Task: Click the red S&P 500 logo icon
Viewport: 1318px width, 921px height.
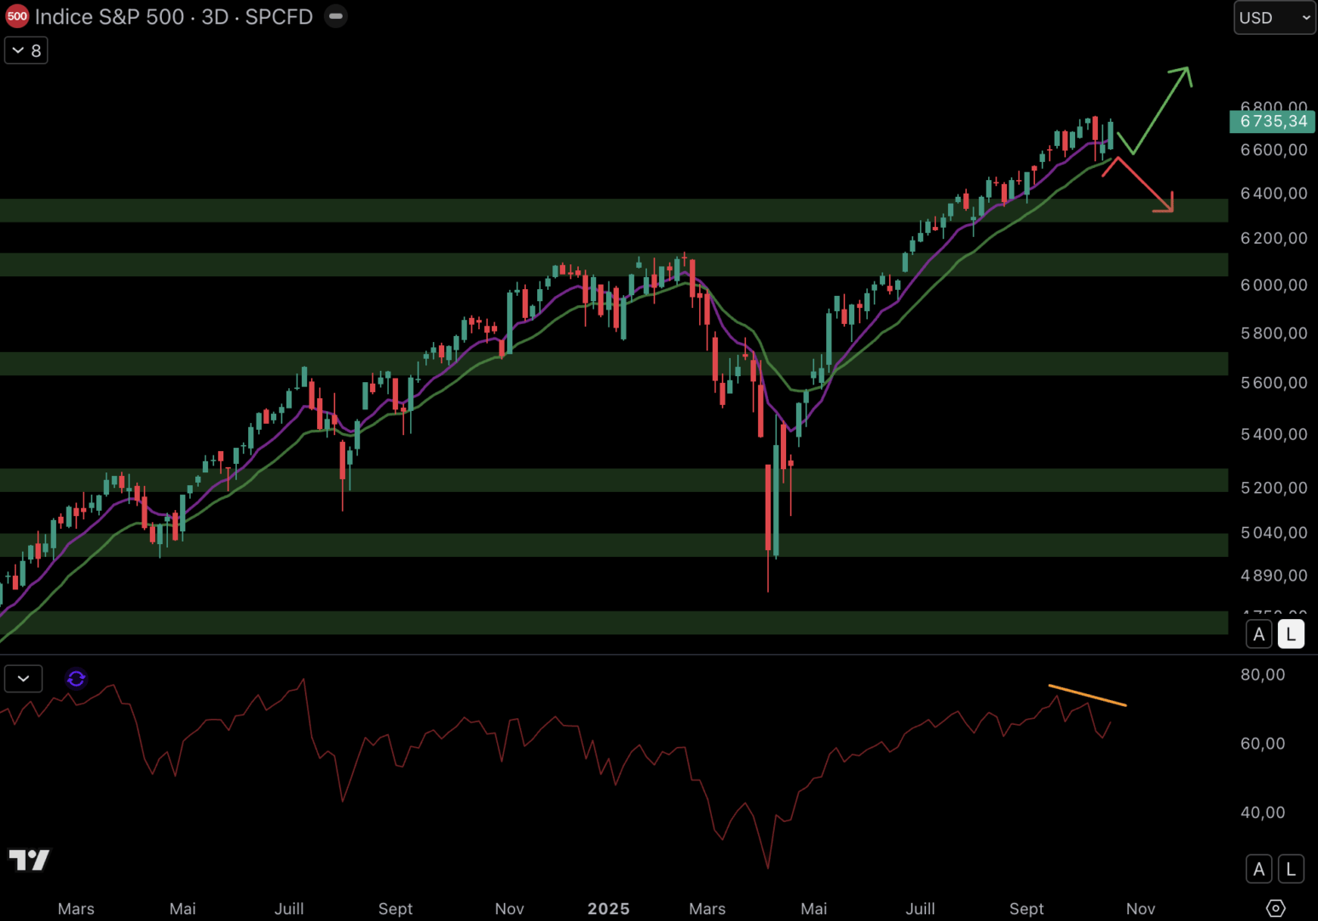Action: (16, 16)
